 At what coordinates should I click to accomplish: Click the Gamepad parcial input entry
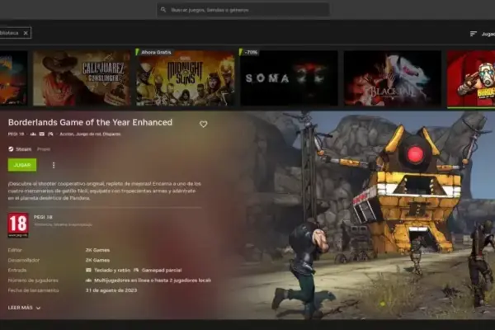pos(158,271)
